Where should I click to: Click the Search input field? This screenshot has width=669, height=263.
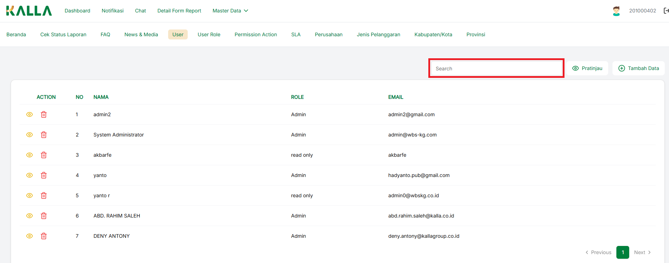pyautogui.click(x=496, y=69)
